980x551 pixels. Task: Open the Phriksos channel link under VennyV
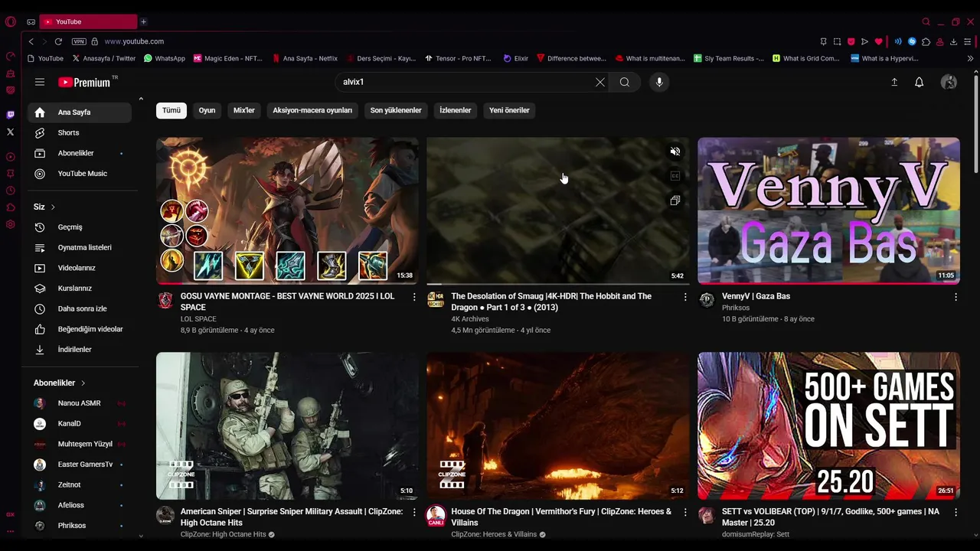click(x=736, y=308)
